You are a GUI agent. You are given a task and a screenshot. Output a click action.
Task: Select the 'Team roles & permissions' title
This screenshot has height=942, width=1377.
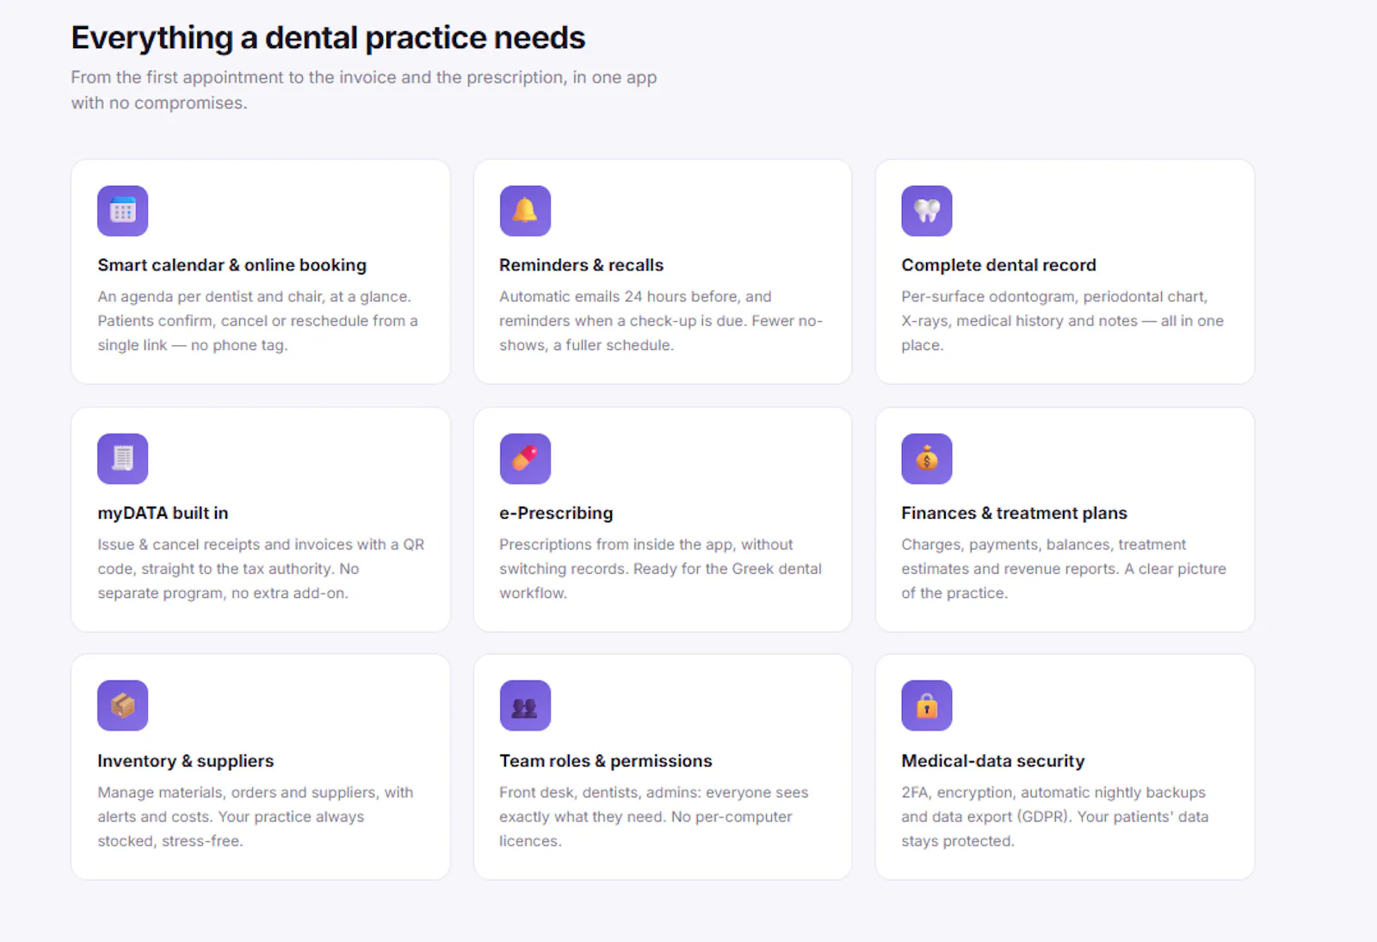[x=606, y=760]
